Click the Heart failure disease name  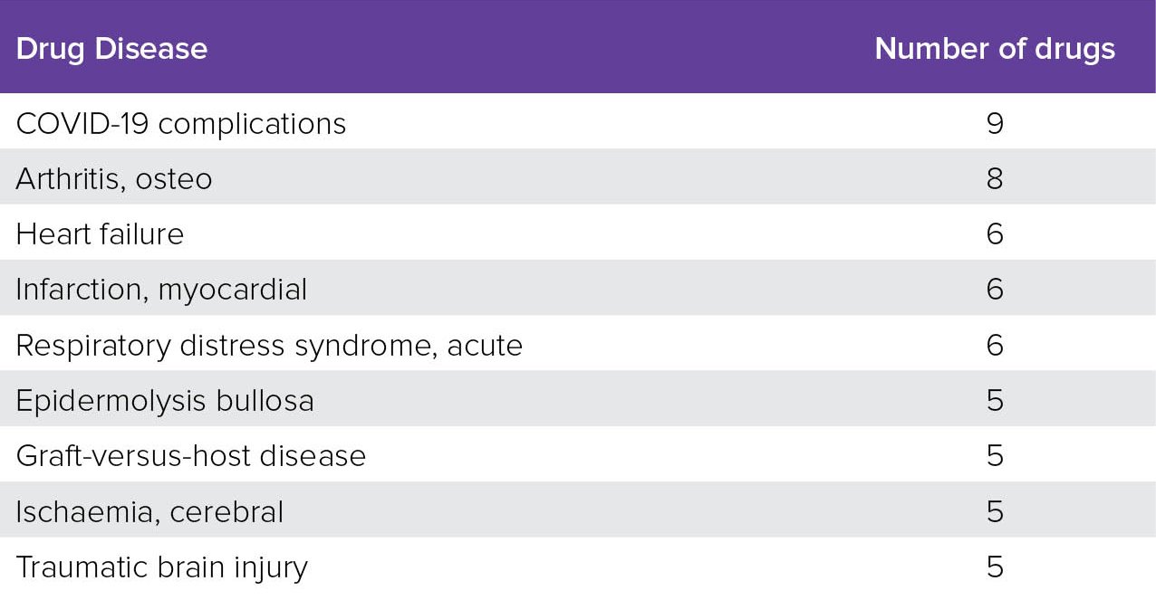(x=100, y=234)
